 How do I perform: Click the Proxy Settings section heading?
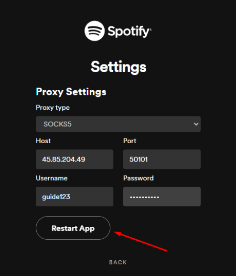click(x=71, y=92)
